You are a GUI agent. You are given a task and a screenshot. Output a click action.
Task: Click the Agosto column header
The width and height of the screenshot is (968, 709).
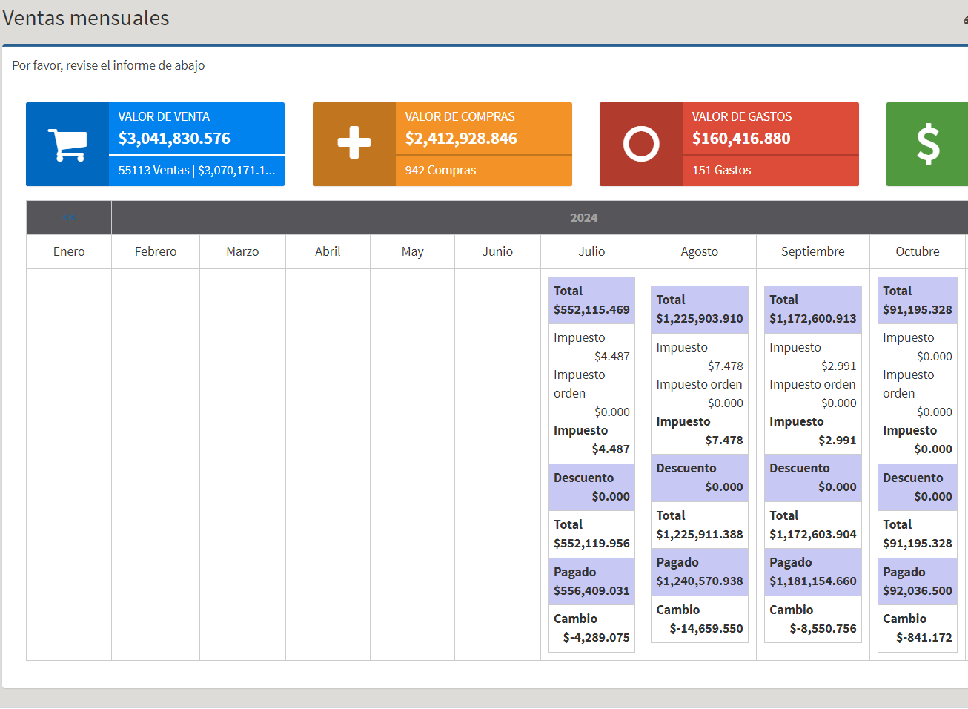(699, 252)
